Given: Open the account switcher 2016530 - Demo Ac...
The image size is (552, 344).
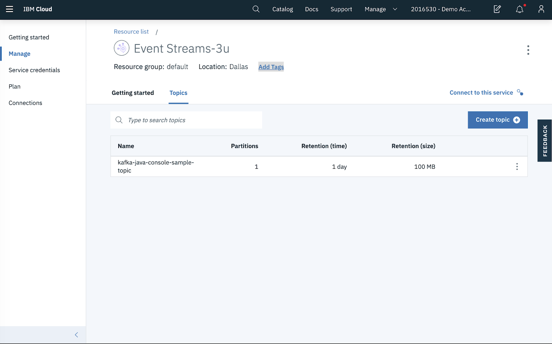Looking at the screenshot, I should (x=441, y=9).
